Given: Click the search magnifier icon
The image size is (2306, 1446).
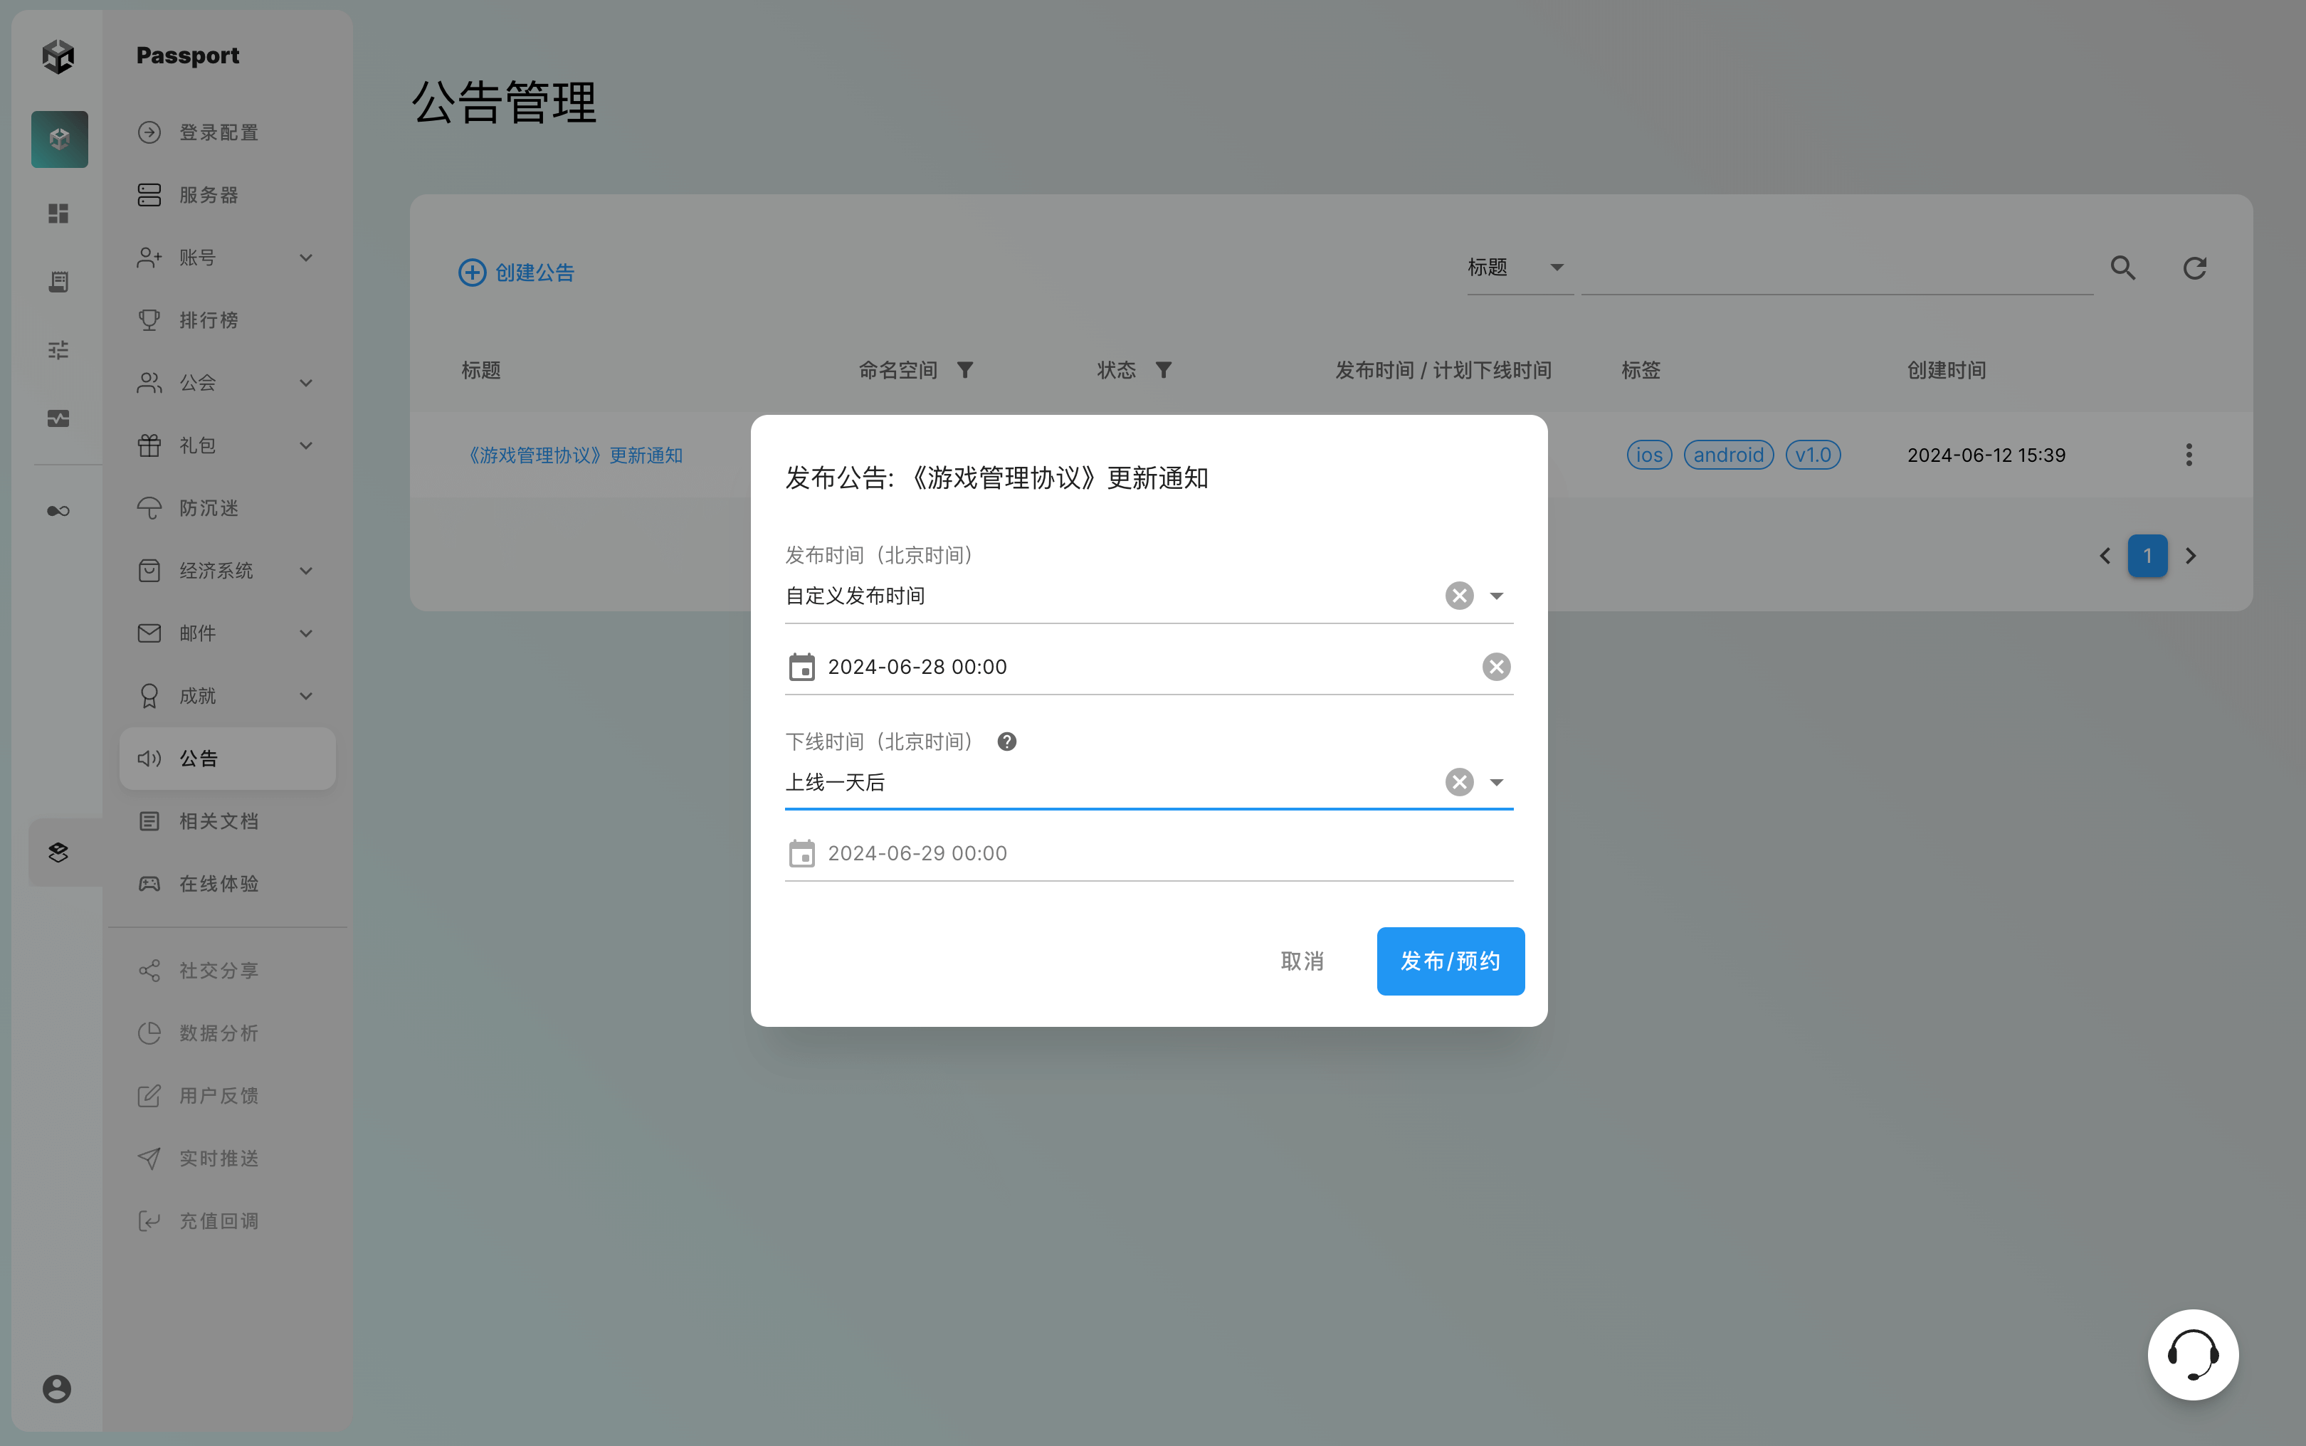Looking at the screenshot, I should point(2122,269).
